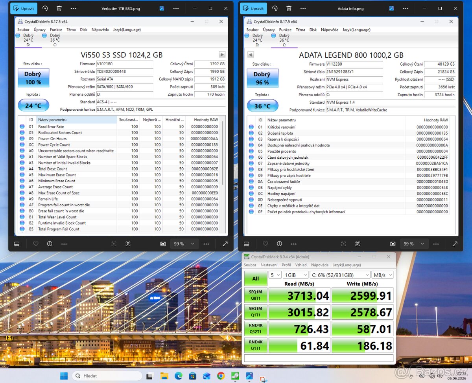This screenshot has width=472, height=383.
Task: Click the 186.18 write result
Action: (362, 346)
